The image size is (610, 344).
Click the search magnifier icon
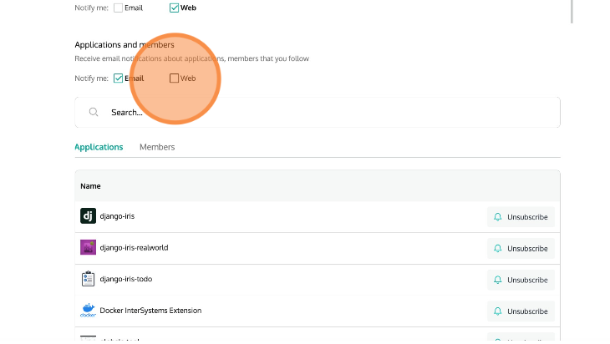click(x=94, y=112)
